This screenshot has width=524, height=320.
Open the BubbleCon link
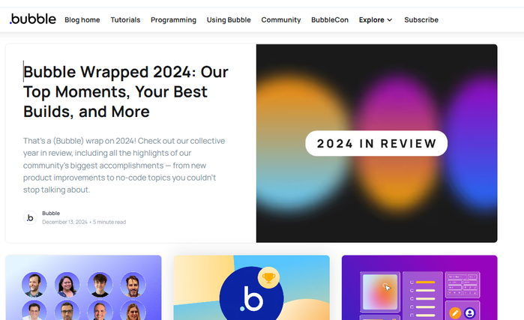[330, 20]
